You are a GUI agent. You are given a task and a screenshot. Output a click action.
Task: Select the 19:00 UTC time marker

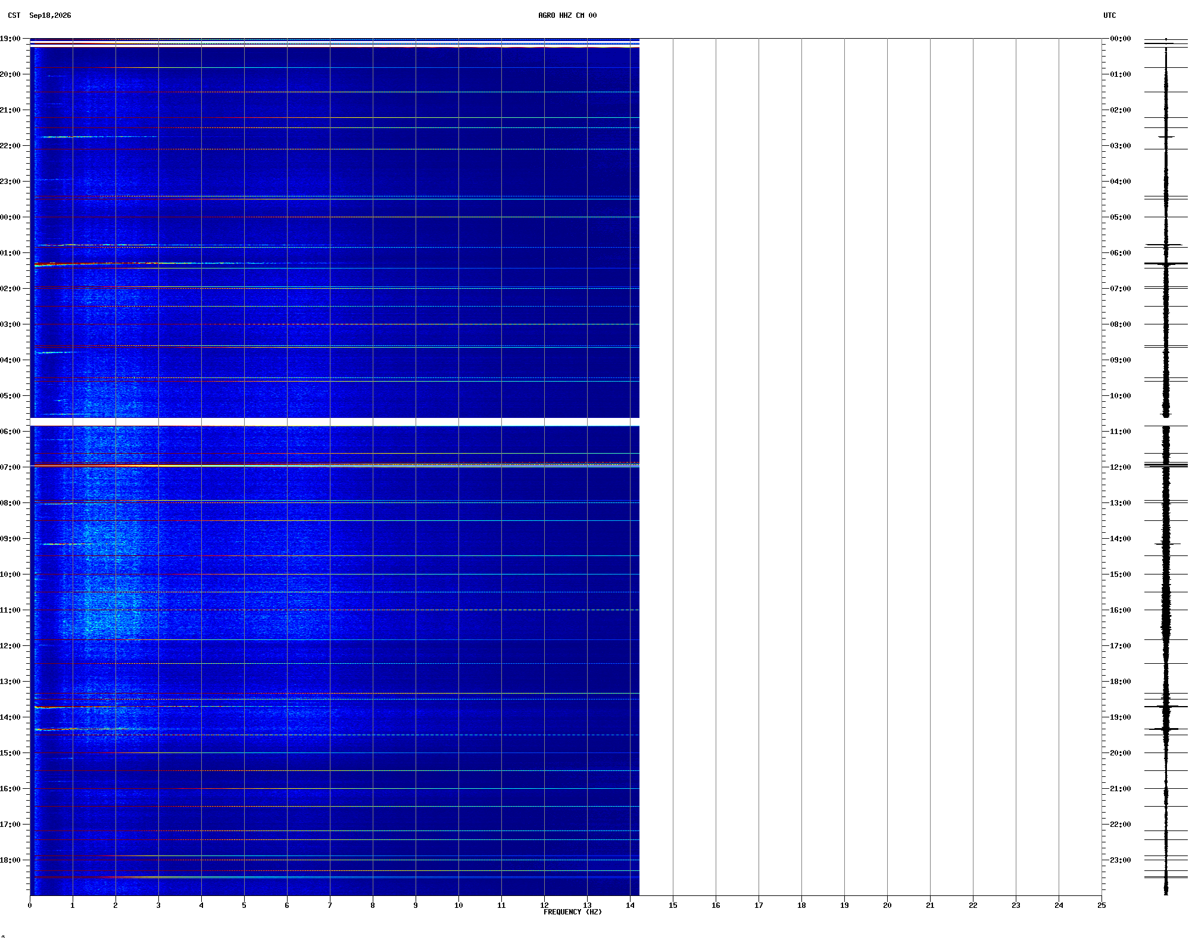1121,717
